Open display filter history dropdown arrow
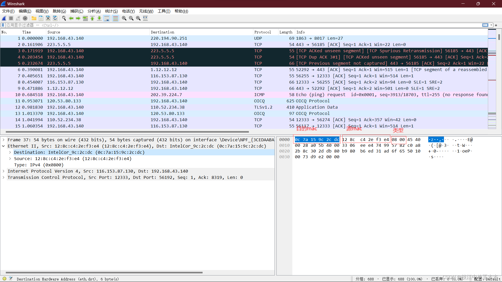Viewport: 502px width, 282px height. pos(491,25)
